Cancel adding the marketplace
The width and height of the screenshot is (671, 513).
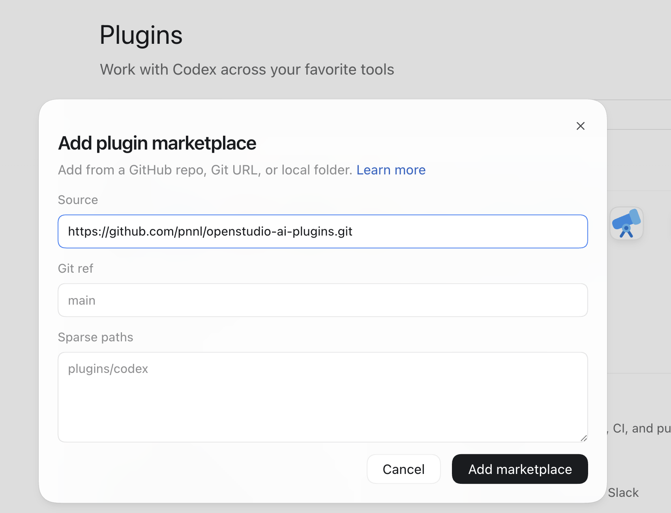click(x=403, y=469)
